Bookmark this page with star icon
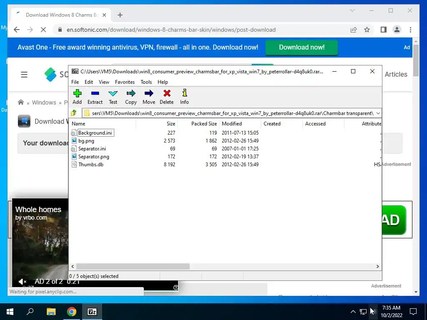 pyautogui.click(x=367, y=30)
